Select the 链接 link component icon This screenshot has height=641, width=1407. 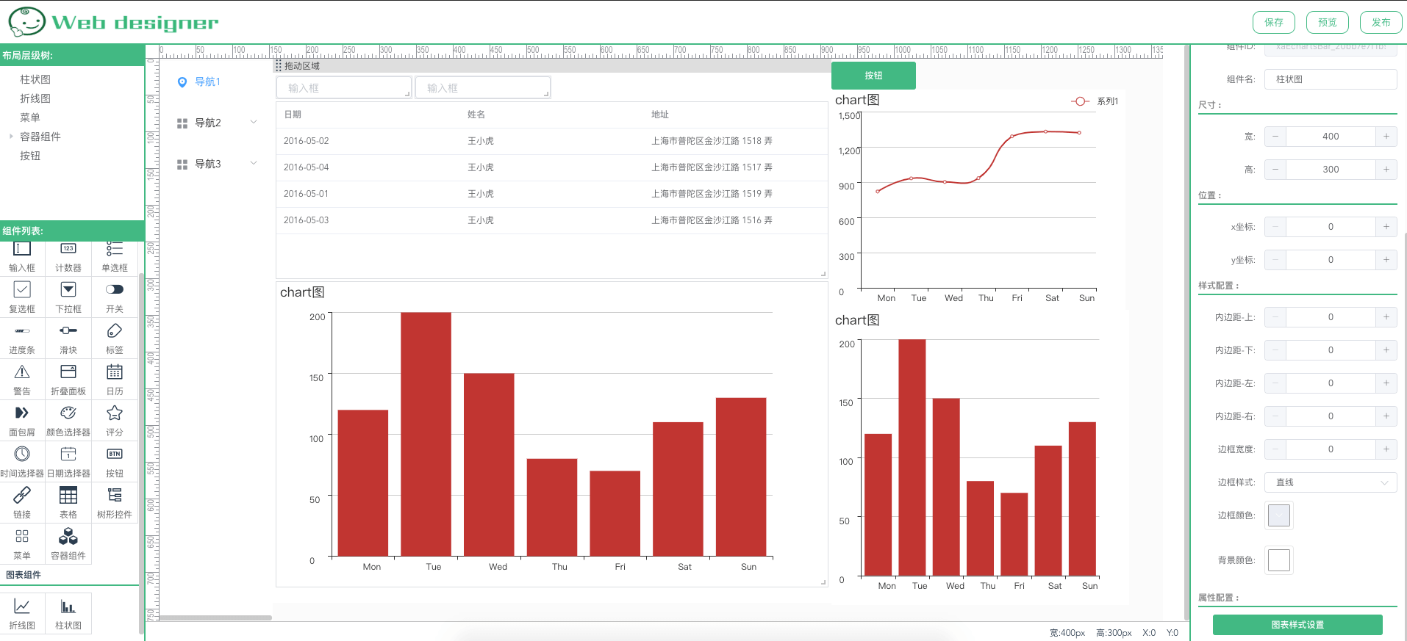(x=22, y=495)
